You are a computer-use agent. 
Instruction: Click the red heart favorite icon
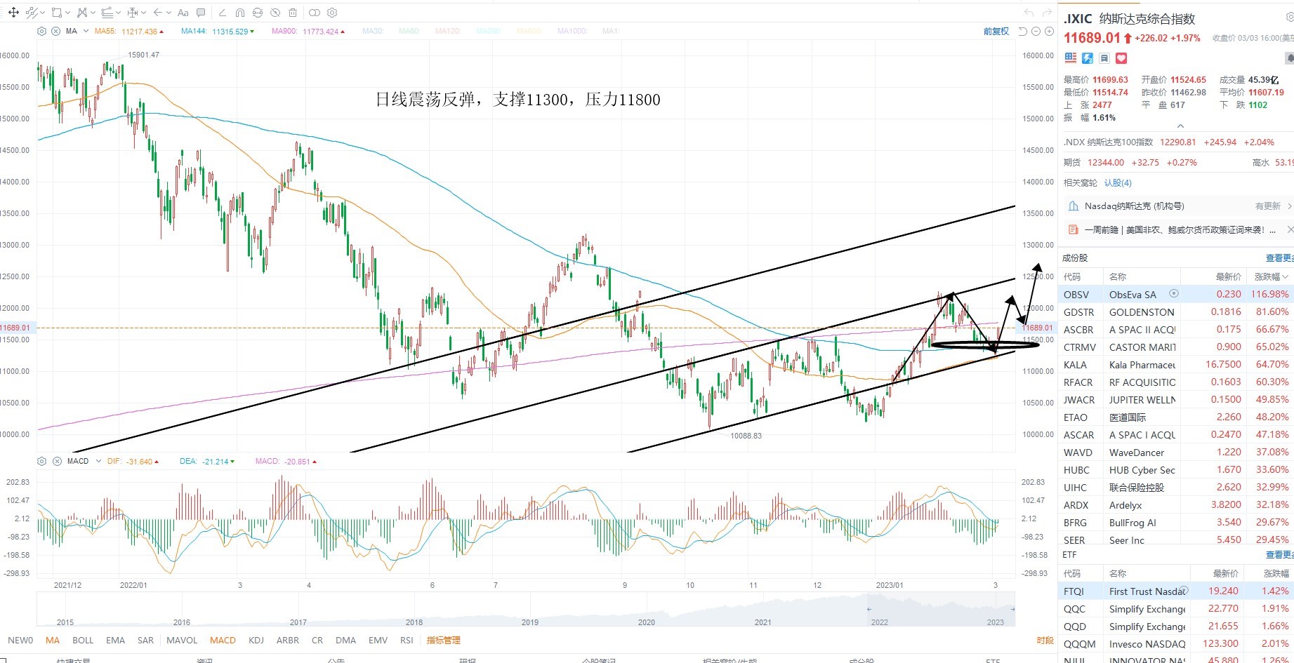pos(1121,58)
